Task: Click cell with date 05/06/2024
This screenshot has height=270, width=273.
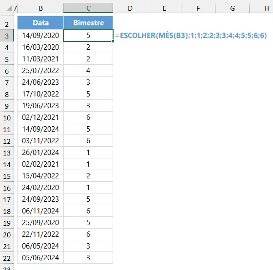Action: coord(40,258)
